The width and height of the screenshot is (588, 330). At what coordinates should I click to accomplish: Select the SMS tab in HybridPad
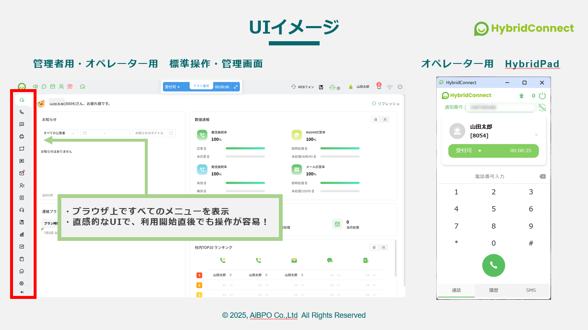(530, 290)
